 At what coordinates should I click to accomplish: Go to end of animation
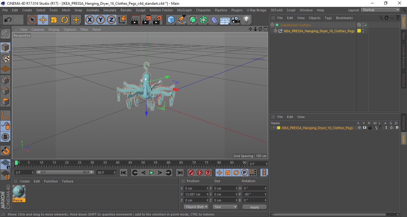[x=180, y=173]
